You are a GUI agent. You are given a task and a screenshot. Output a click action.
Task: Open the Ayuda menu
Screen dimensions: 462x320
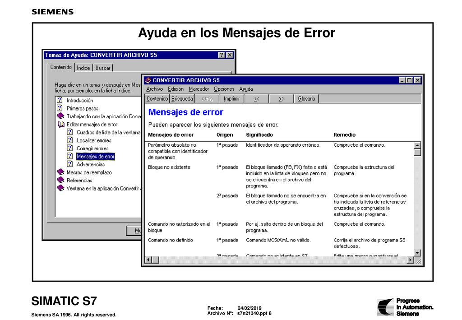pyautogui.click(x=246, y=89)
